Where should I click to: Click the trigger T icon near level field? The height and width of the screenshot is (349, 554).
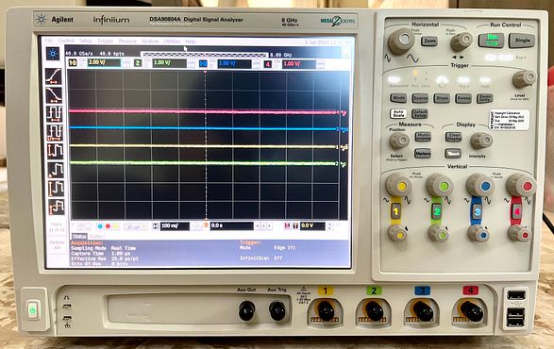295,225
